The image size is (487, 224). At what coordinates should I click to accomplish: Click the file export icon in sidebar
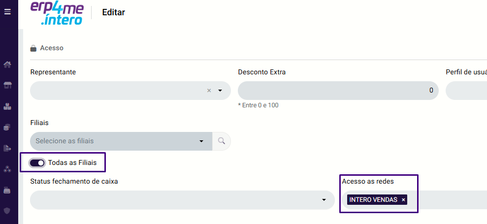tap(7, 148)
